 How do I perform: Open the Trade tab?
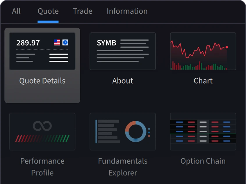[83, 11]
